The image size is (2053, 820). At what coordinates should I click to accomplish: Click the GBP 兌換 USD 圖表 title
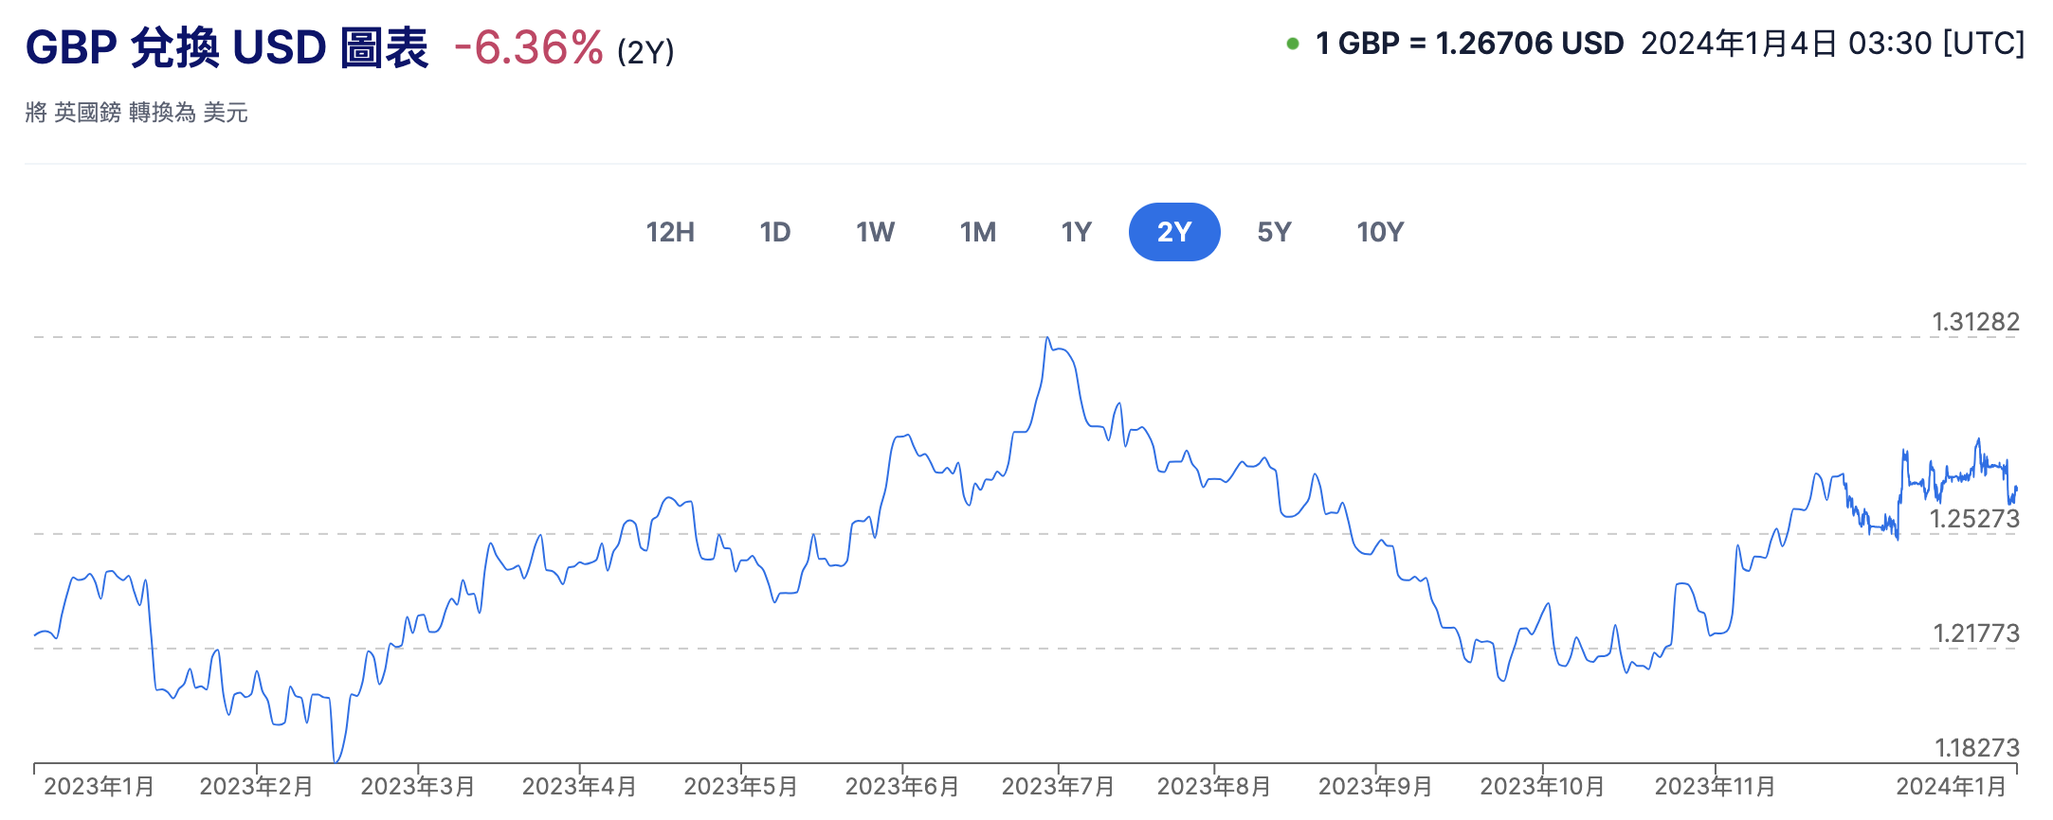point(227,47)
